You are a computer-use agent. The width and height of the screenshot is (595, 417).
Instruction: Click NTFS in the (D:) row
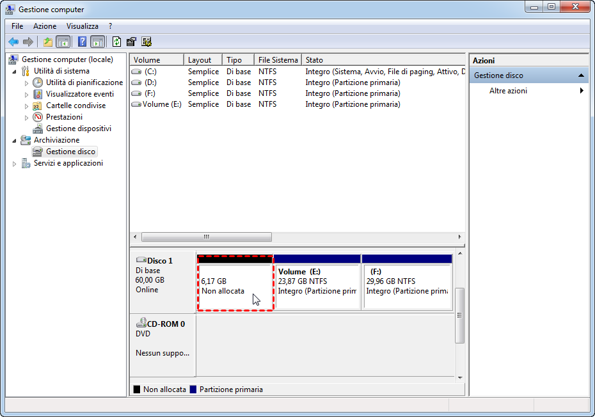267,83
